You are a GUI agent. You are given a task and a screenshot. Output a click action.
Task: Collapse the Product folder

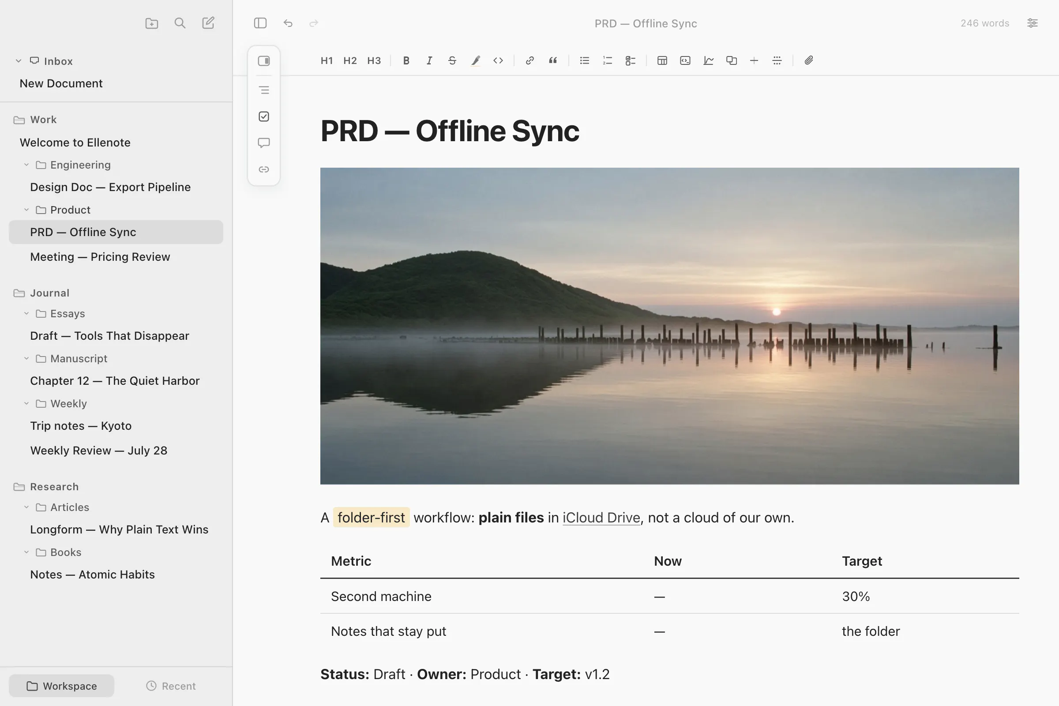(26, 210)
